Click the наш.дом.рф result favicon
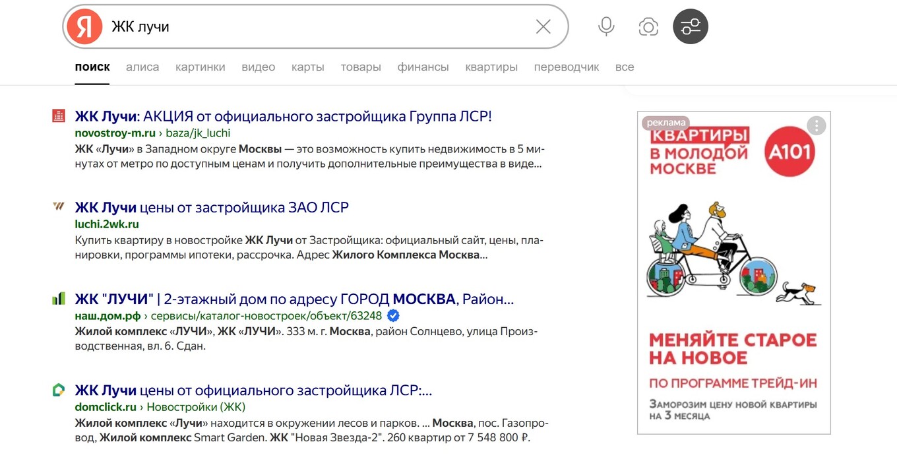 click(59, 299)
